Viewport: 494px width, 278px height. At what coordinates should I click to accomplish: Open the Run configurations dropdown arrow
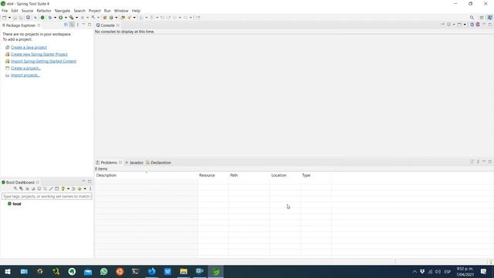[66, 18]
